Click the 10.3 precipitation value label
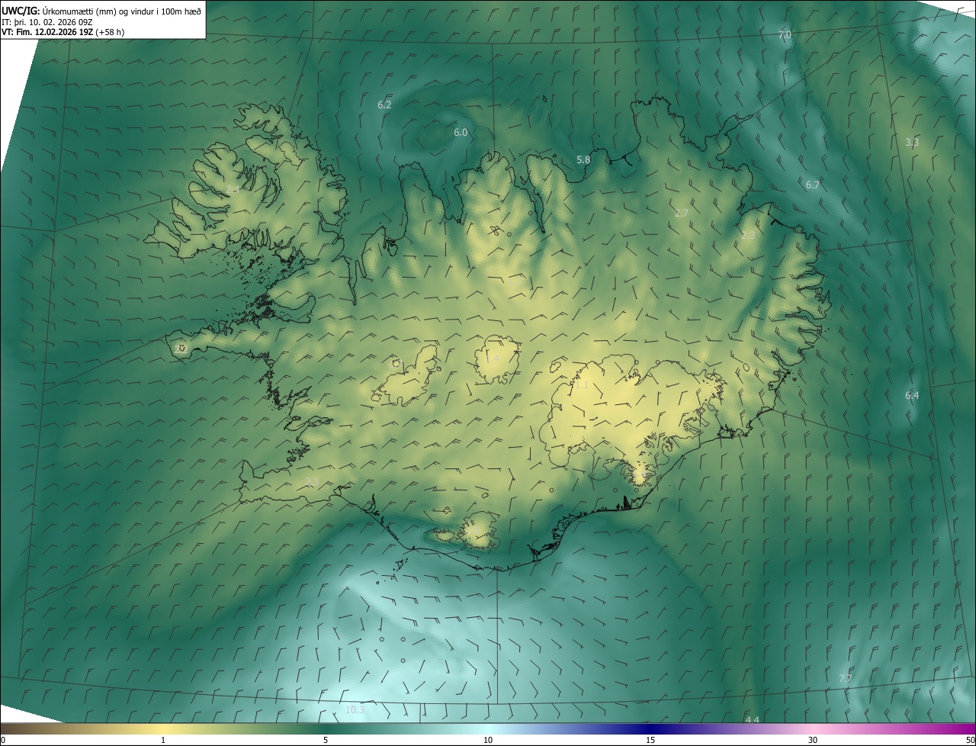The width and height of the screenshot is (976, 746). [355, 709]
